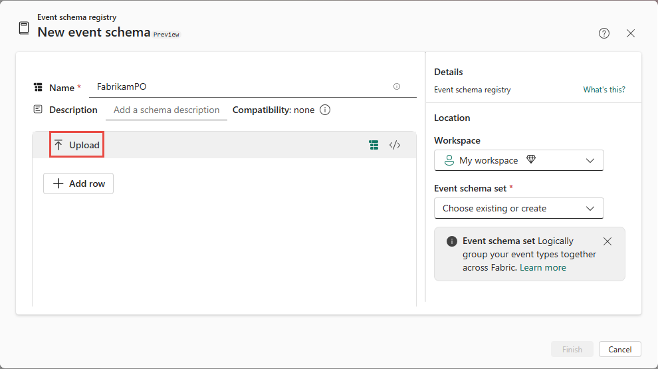The width and height of the screenshot is (658, 369).
Task: Dismiss the Event schema set tip
Action: (x=607, y=241)
